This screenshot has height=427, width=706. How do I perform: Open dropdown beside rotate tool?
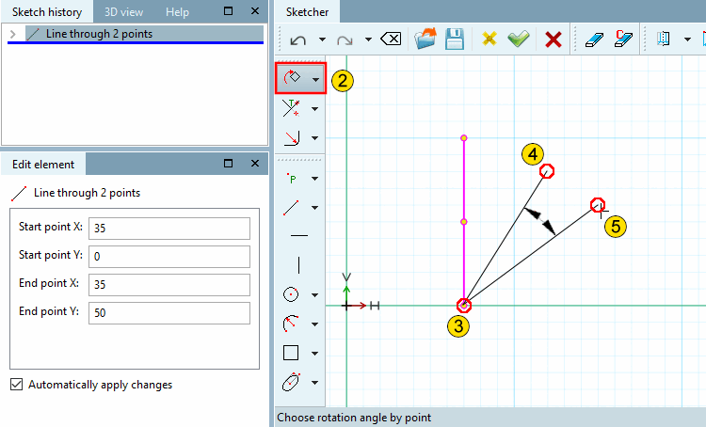click(315, 80)
